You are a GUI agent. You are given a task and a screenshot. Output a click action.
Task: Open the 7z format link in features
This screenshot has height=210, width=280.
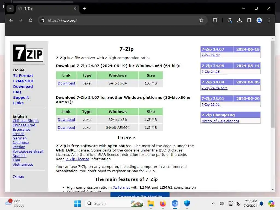point(121,188)
